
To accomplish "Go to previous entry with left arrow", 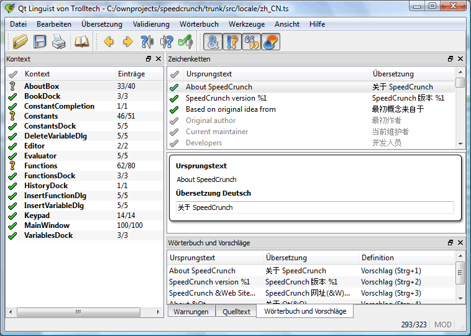I will pos(109,42).
